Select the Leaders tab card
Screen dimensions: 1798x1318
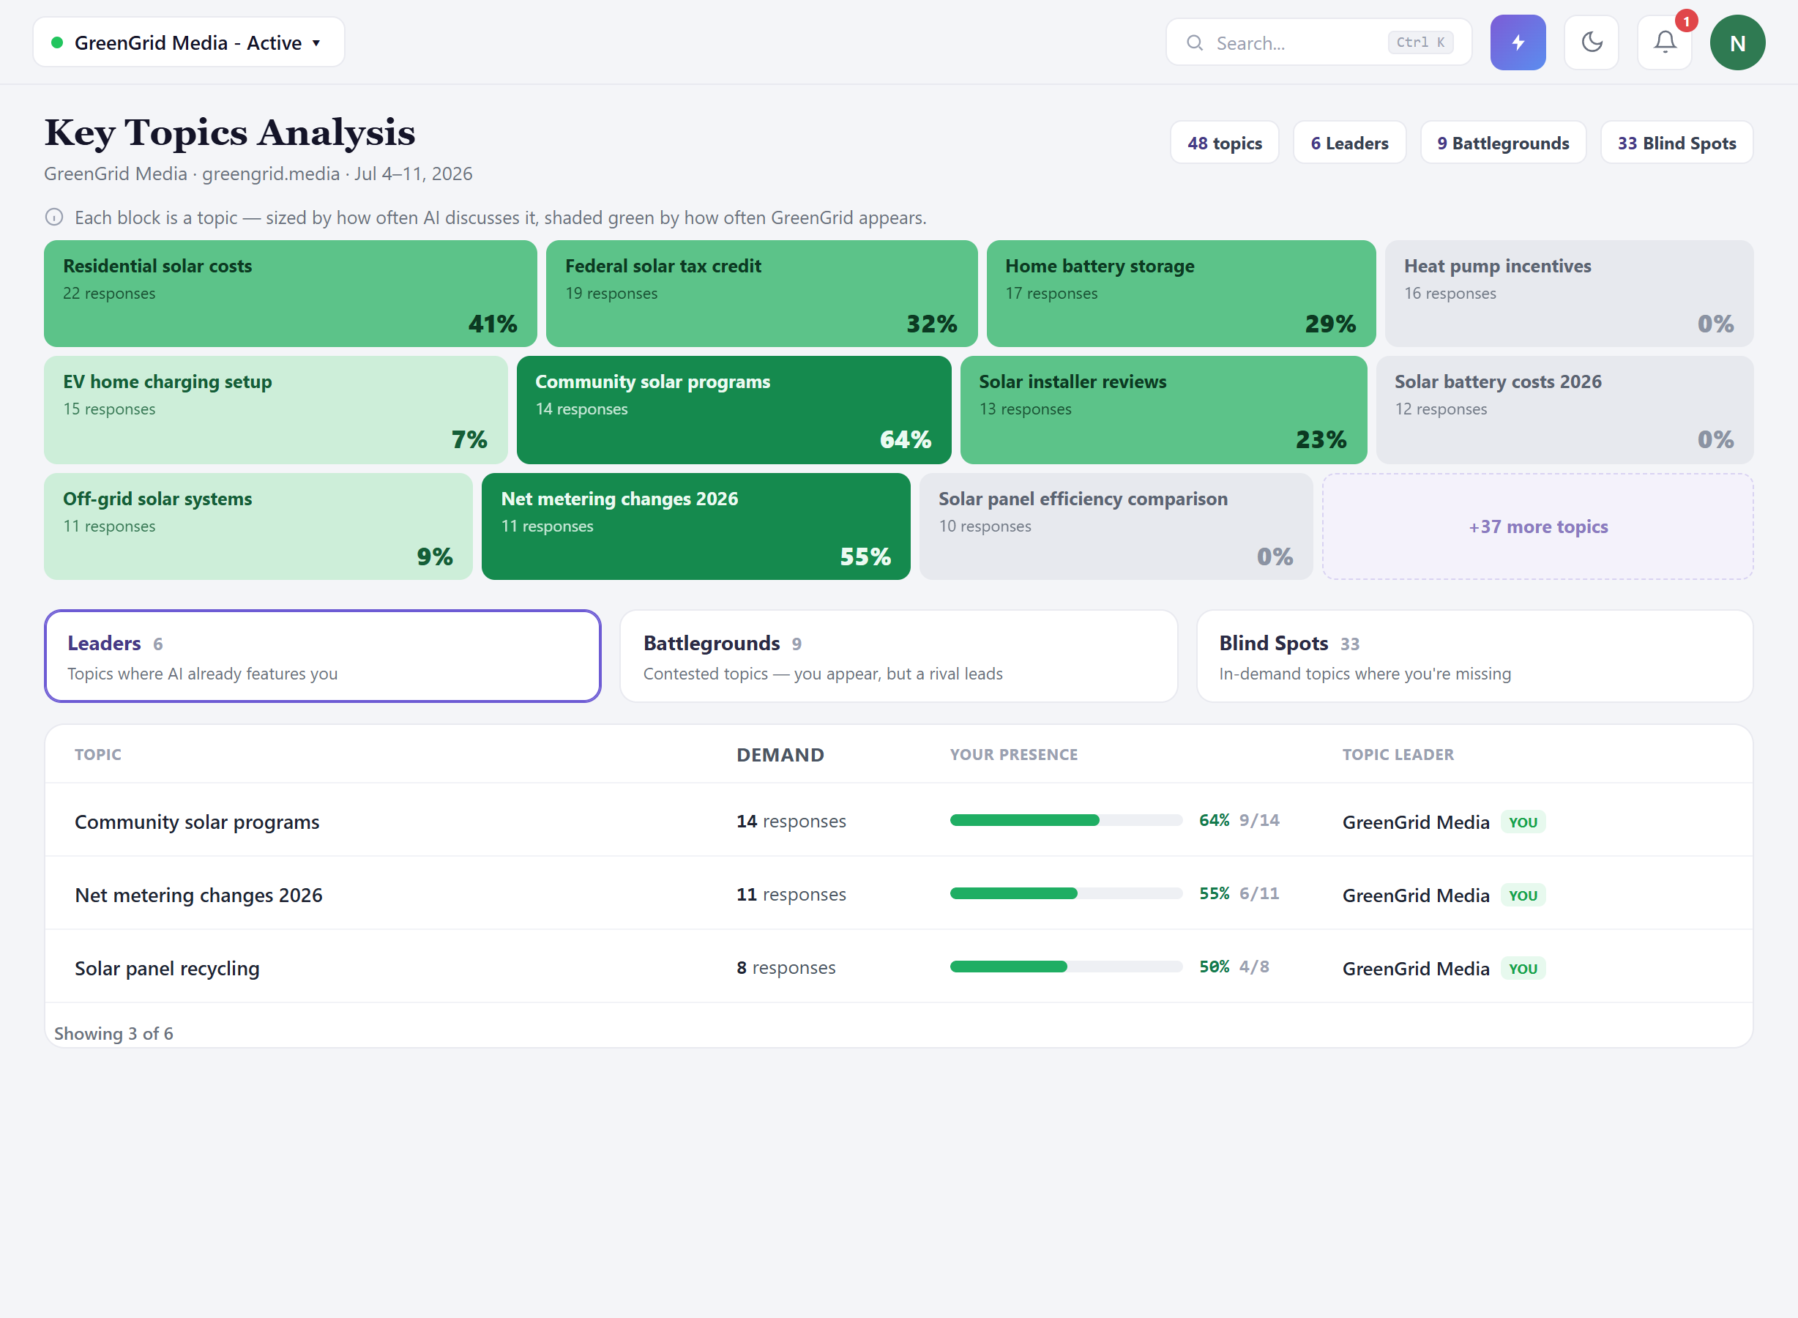coord(322,656)
